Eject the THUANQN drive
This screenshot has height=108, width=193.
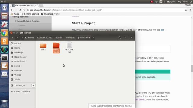33,85
